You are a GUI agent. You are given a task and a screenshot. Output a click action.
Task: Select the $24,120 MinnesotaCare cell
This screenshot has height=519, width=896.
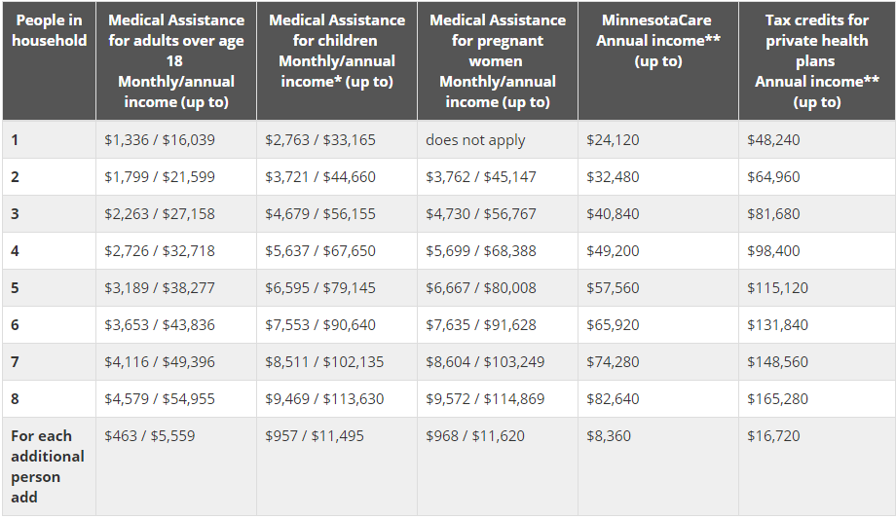[x=614, y=140]
